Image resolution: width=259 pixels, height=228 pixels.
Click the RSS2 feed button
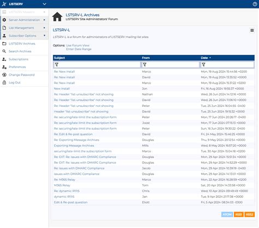coord(249,214)
